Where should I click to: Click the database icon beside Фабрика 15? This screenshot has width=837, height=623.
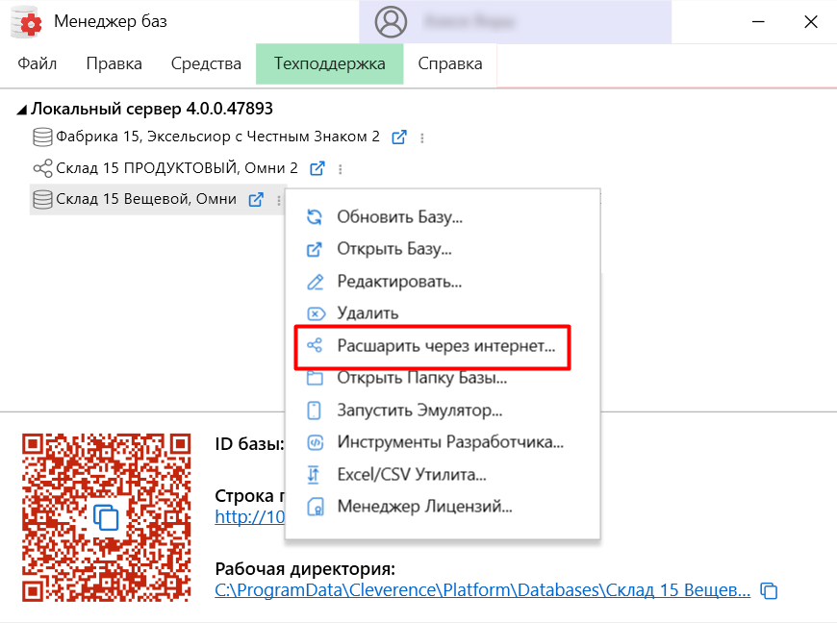[42, 137]
